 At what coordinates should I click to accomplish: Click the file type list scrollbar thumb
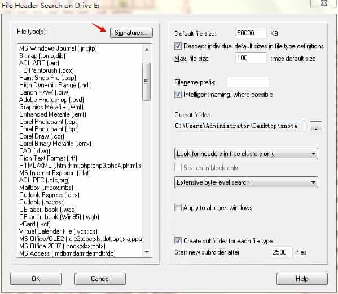pyautogui.click(x=147, y=82)
